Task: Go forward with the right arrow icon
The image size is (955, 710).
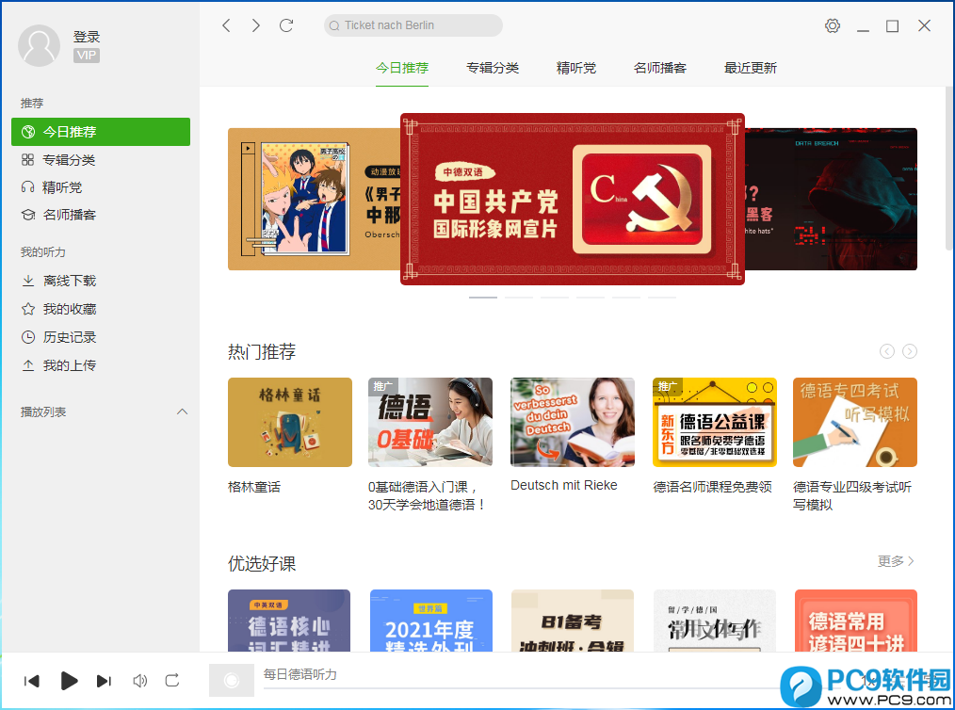Action: 256,25
